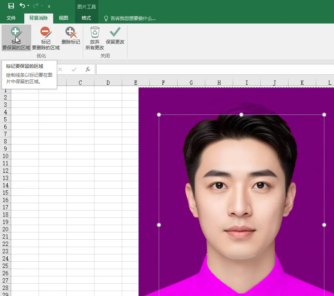Click the 告诉我您想要做什么 search box

click(130, 18)
